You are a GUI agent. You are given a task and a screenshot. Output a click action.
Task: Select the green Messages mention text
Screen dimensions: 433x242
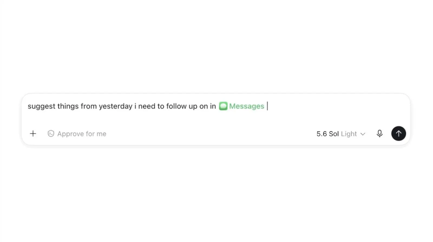pyautogui.click(x=247, y=106)
